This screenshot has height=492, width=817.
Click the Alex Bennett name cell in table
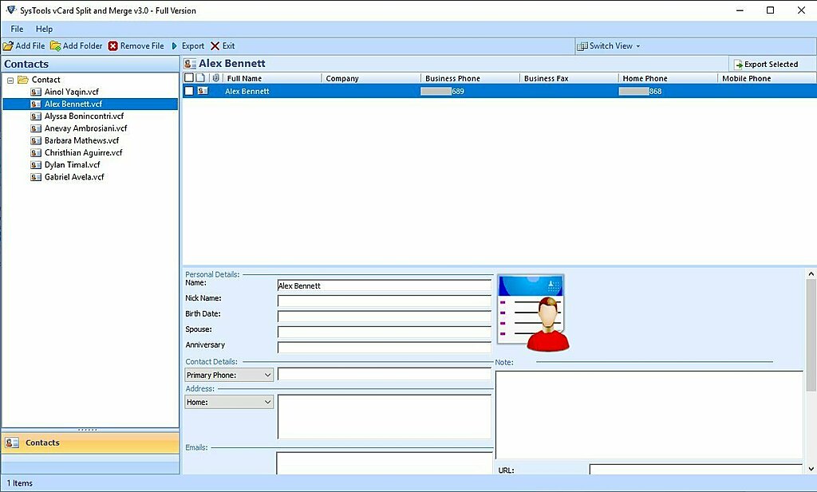247,91
